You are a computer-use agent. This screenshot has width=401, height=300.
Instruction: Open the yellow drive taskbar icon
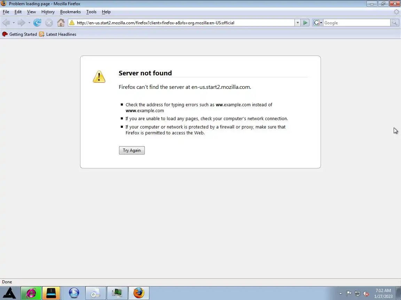pyautogui.click(x=51, y=293)
